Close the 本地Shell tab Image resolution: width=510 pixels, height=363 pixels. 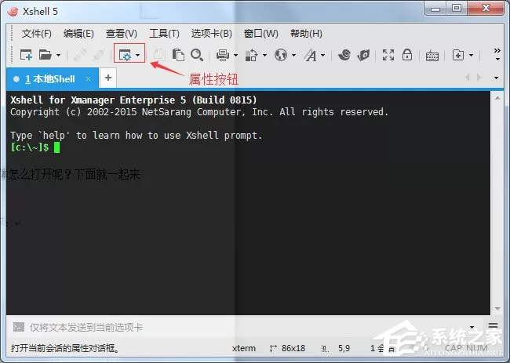[x=88, y=78]
